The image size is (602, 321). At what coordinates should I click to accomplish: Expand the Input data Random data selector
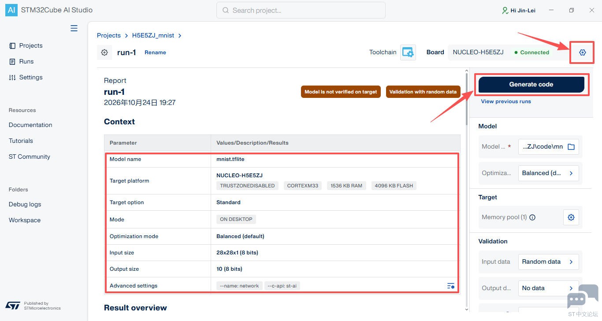coord(549,261)
